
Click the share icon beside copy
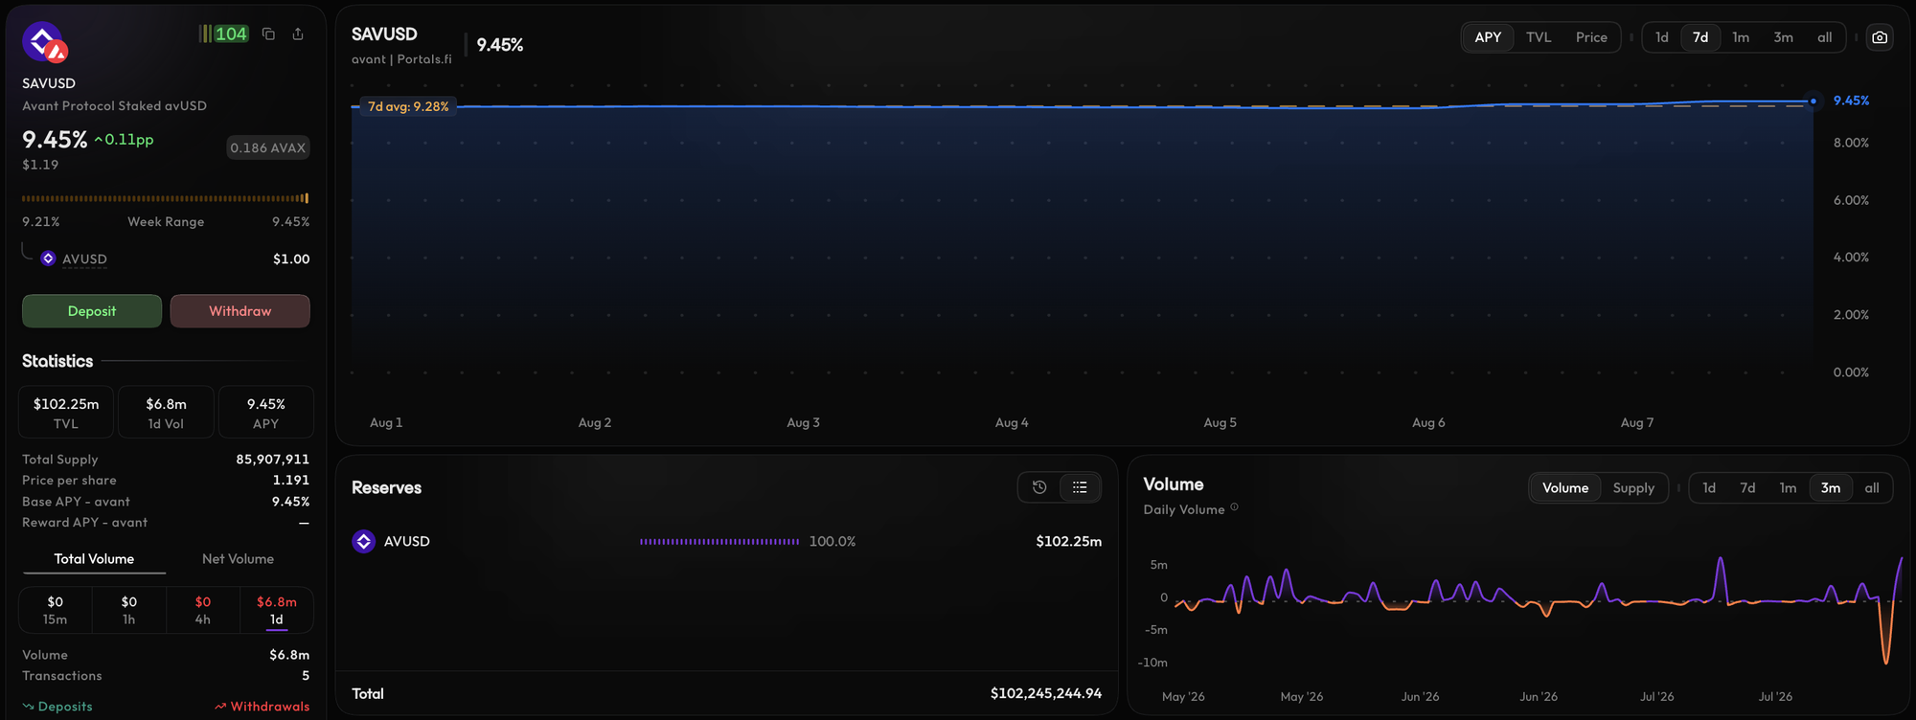(x=298, y=34)
